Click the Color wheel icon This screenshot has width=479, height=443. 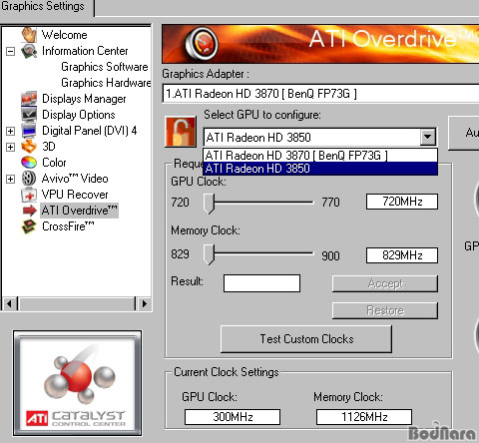[29, 163]
